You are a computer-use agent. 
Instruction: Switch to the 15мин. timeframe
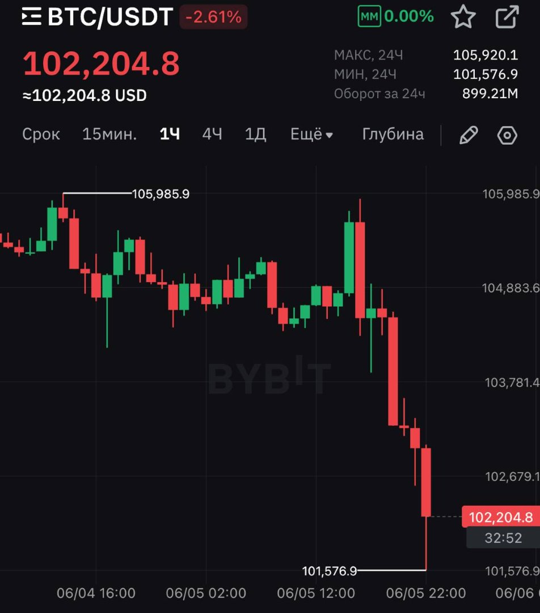point(109,135)
